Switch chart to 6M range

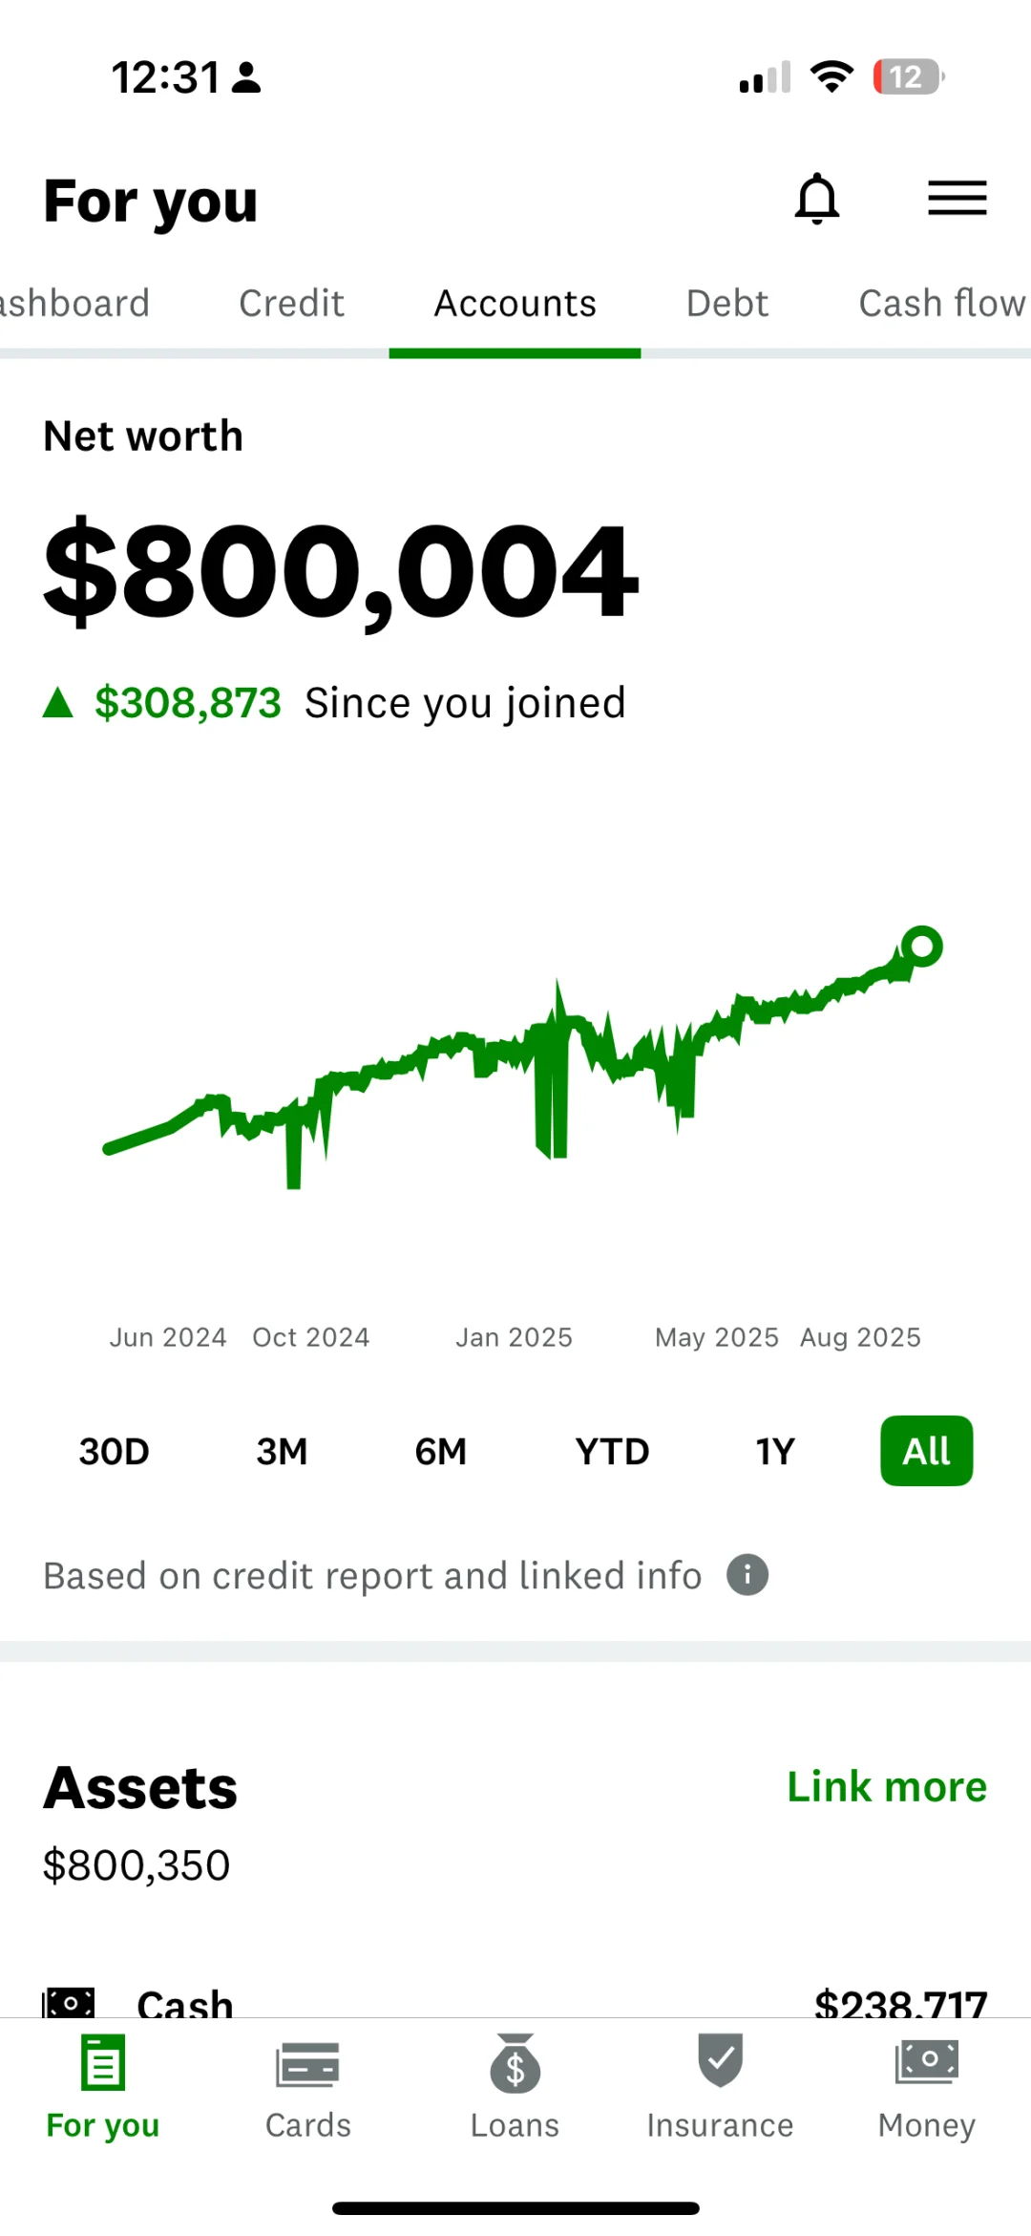pos(440,1452)
